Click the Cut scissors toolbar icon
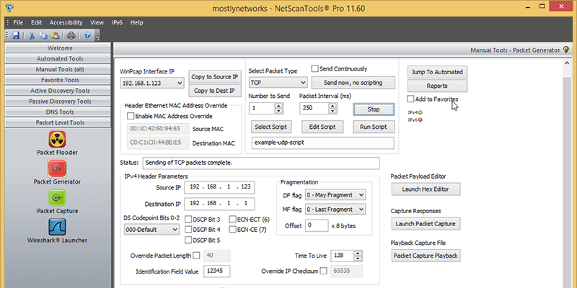 32,35
